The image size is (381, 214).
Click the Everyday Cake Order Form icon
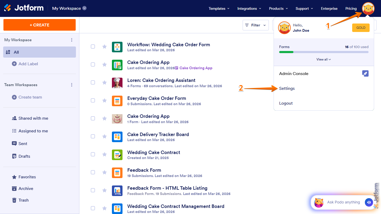[117, 101]
